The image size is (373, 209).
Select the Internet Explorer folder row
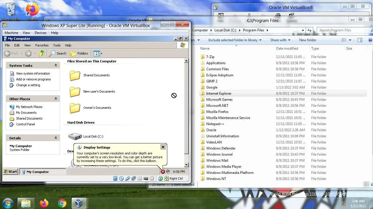click(283, 93)
